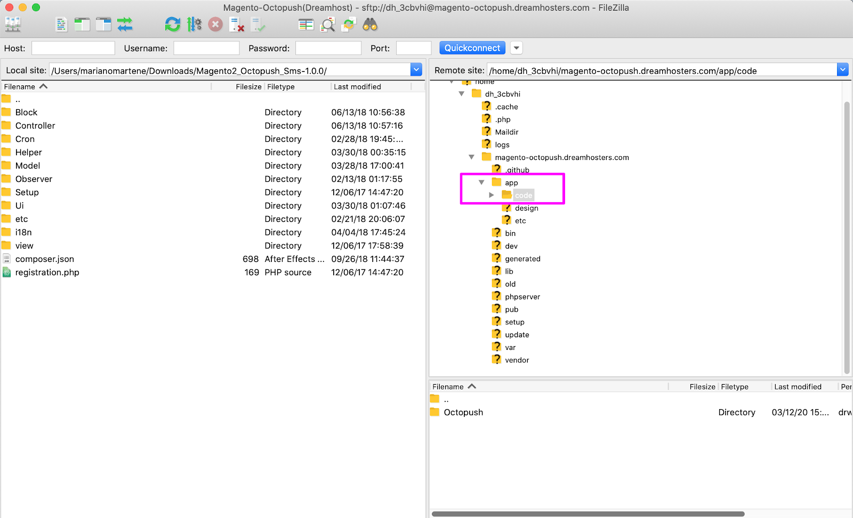
Task: Collapse the app folder node
Action: (481, 182)
